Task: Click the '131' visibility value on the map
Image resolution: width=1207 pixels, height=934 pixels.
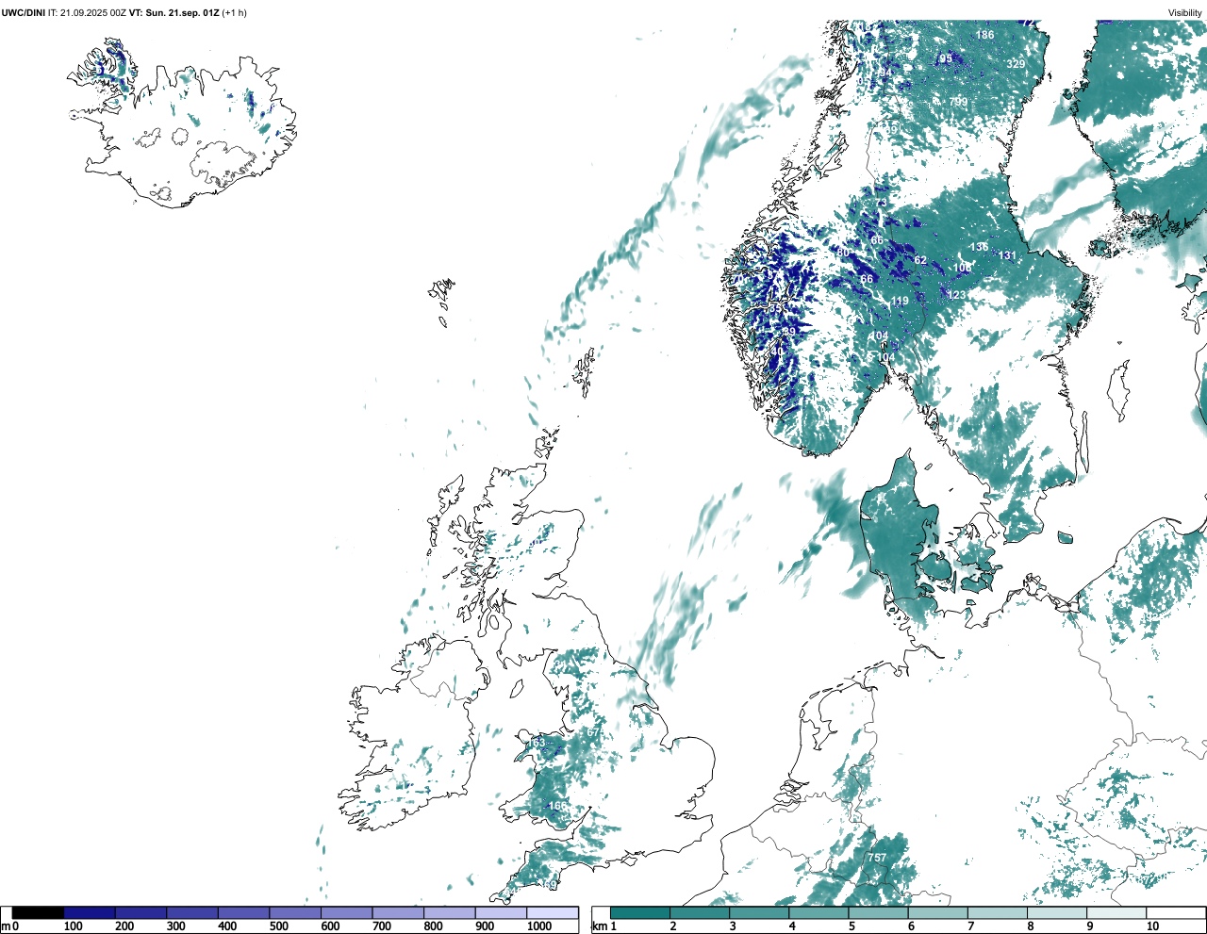Action: [1008, 255]
